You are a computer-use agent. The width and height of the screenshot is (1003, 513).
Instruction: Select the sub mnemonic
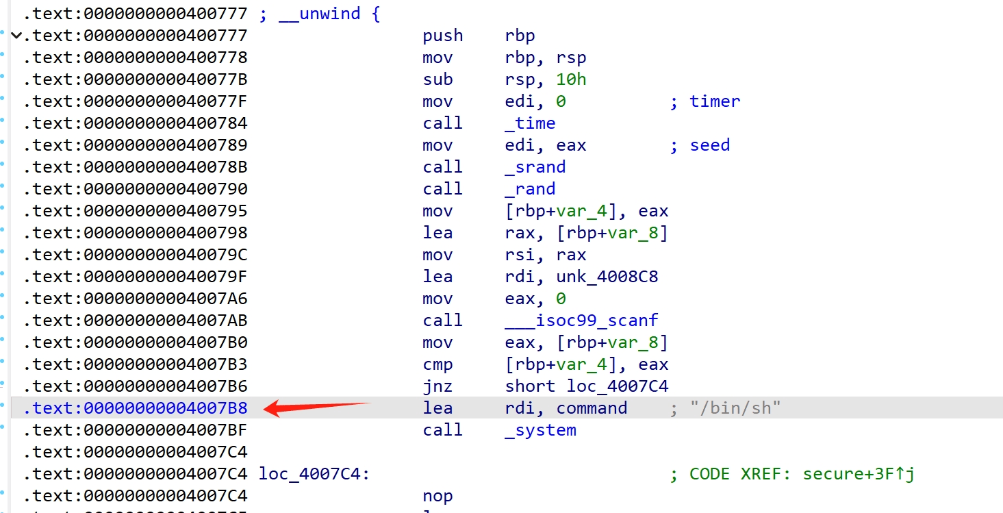point(437,79)
